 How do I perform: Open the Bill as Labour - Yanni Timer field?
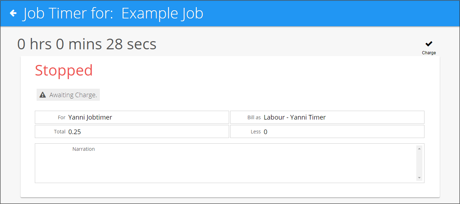tap(327, 117)
